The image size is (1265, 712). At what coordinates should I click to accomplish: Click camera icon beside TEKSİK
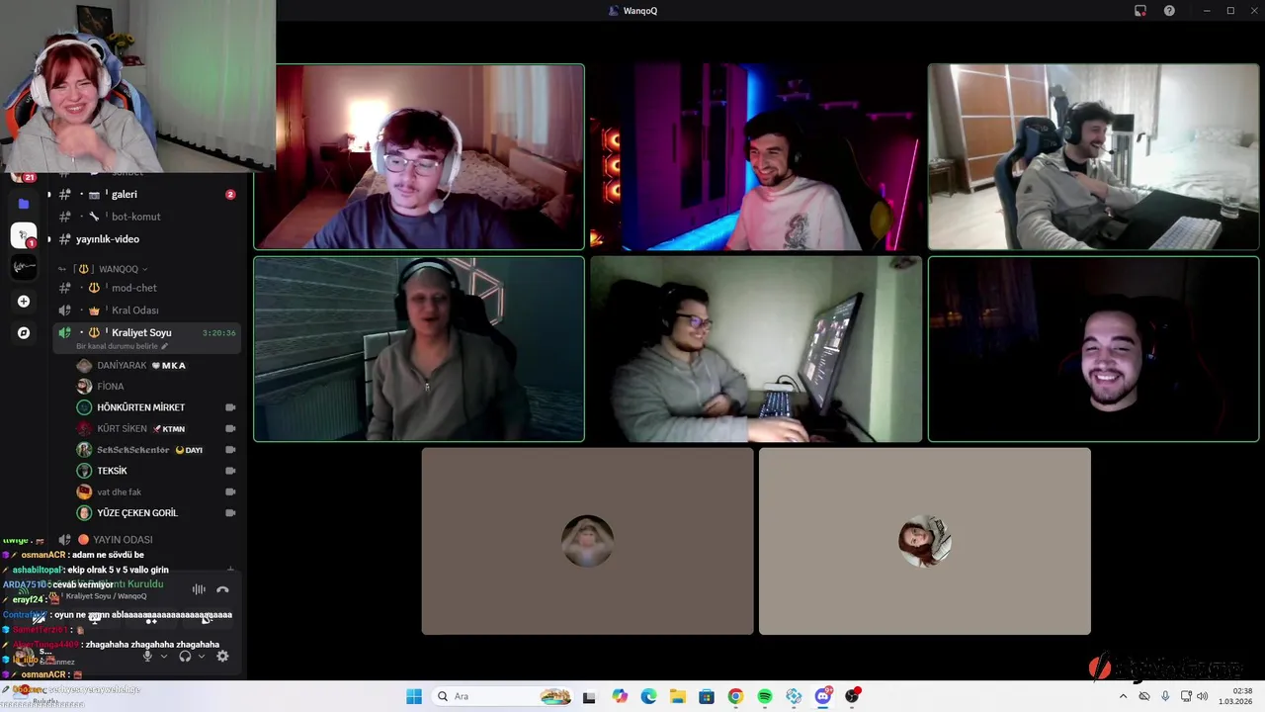[x=230, y=471]
